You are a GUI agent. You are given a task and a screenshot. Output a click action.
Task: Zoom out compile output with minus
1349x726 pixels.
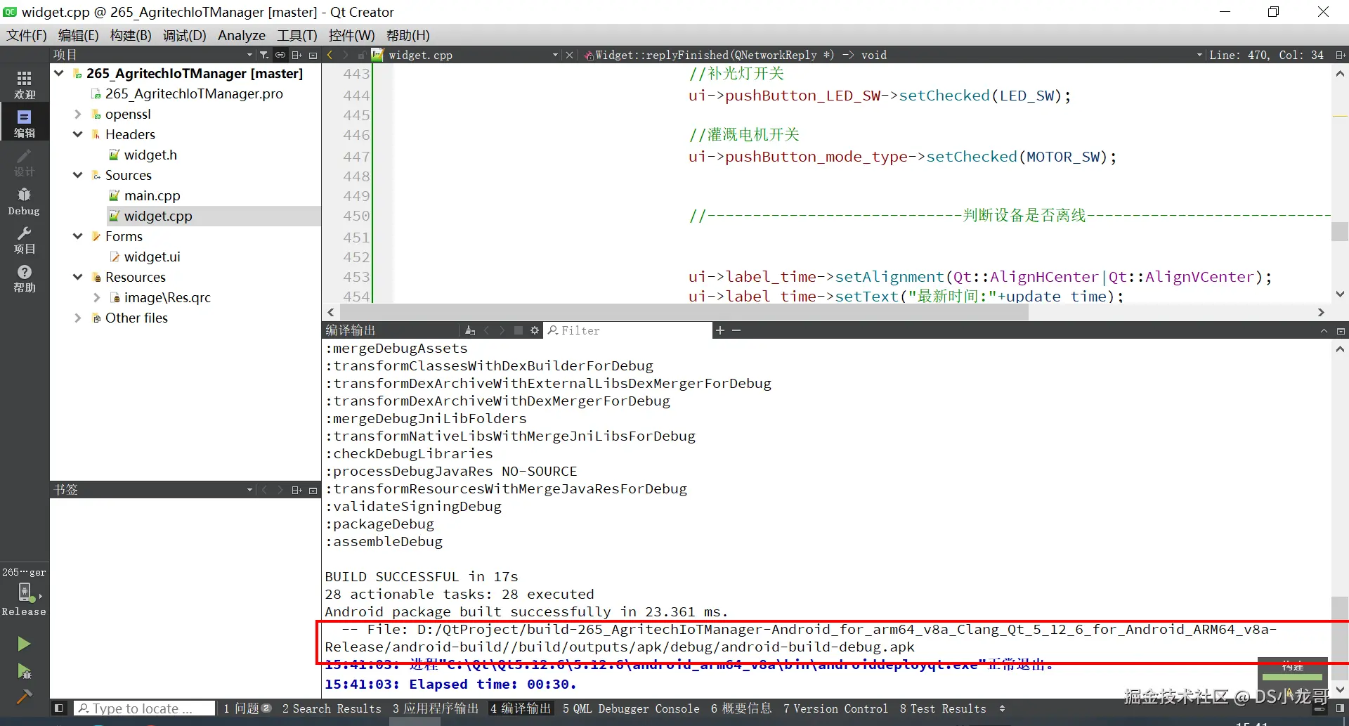(x=736, y=330)
